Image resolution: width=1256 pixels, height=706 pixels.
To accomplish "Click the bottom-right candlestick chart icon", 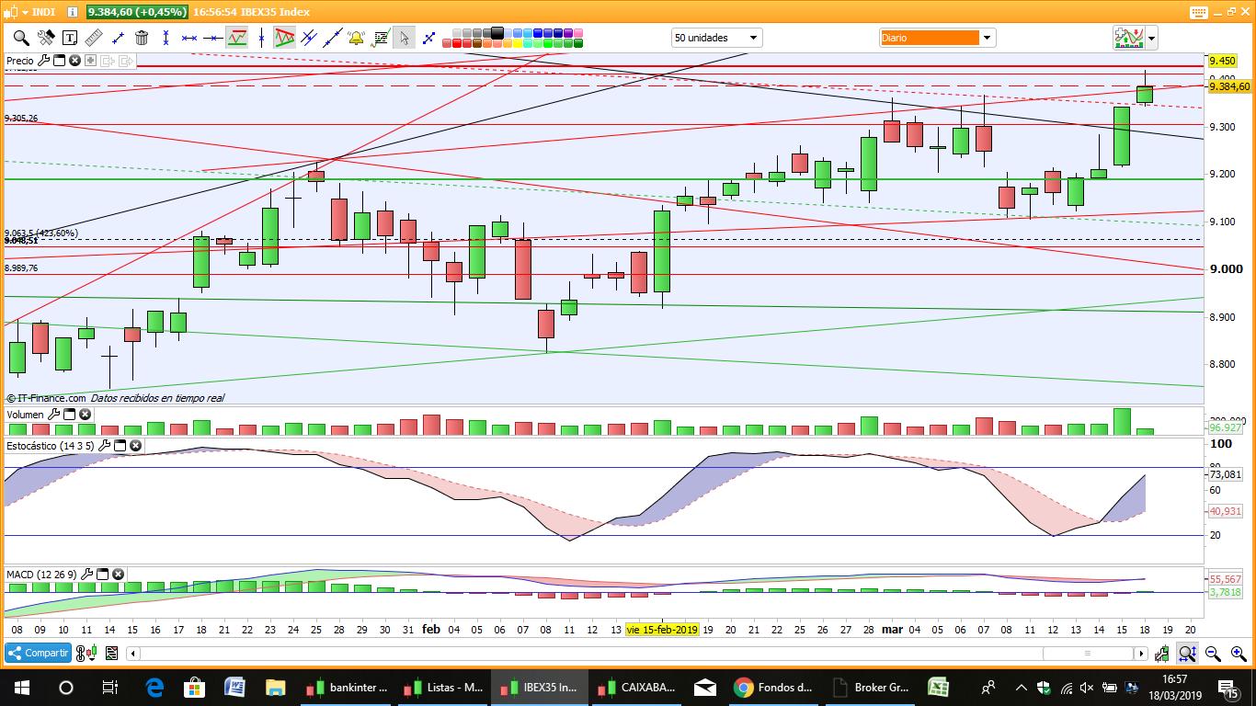I will pos(1162,654).
